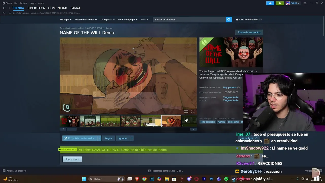Click the Todos los juegos breadcrumb
The image size is (325, 183).
point(68,28)
